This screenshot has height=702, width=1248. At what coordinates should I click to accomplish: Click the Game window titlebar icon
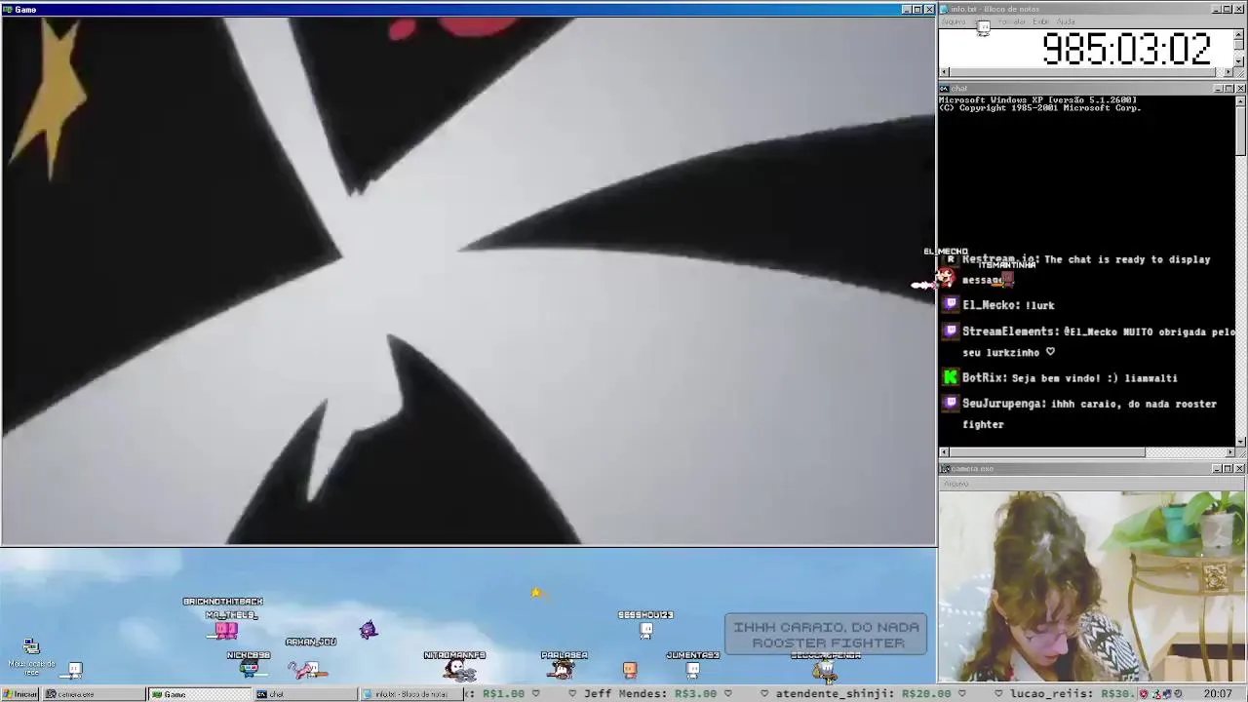pos(7,9)
